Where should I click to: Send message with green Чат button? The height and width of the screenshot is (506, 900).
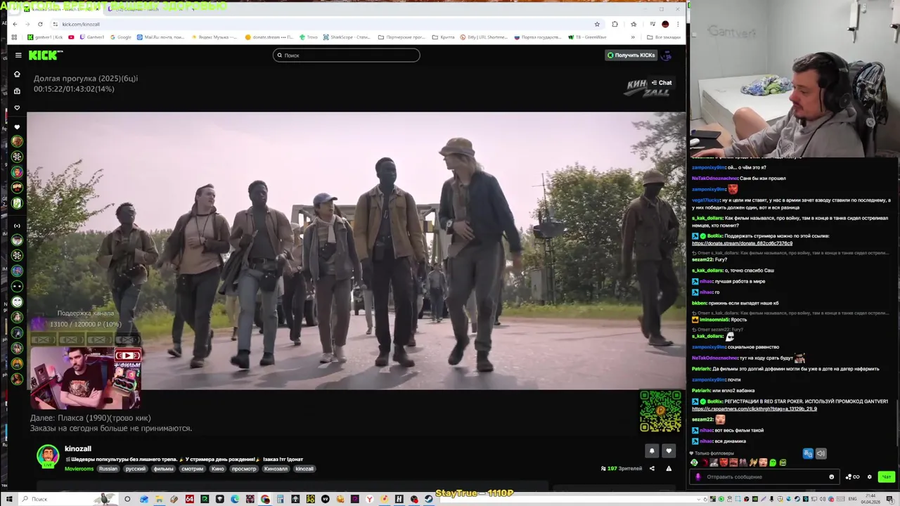pyautogui.click(x=887, y=476)
